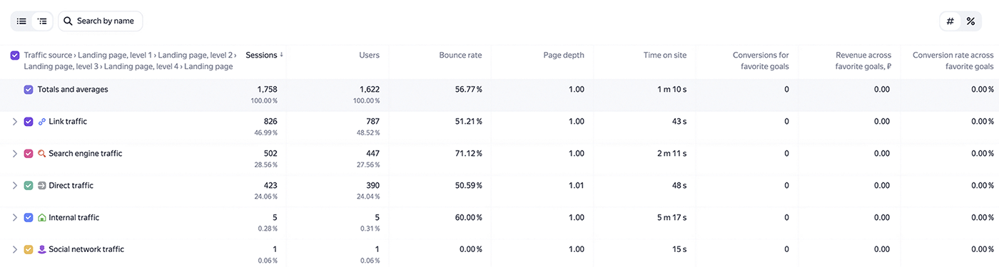Click the 2 m 11 s time cell
This screenshot has height=267, width=999.
671,154
